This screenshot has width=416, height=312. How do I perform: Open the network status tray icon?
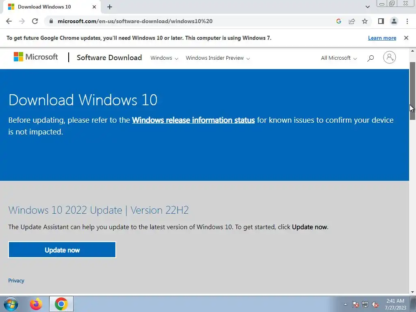[365, 304]
